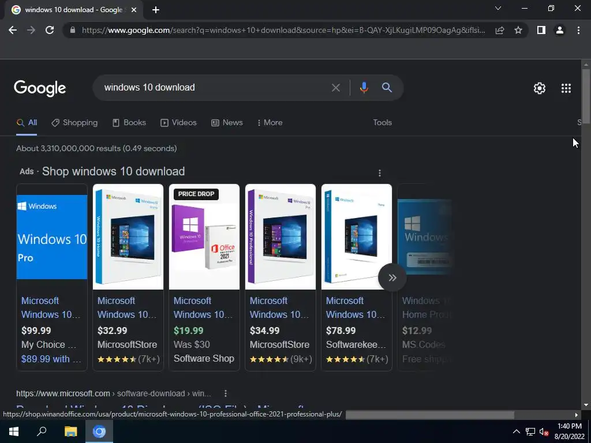View site info via the padlock icon
The image size is (591, 443).
point(73,30)
